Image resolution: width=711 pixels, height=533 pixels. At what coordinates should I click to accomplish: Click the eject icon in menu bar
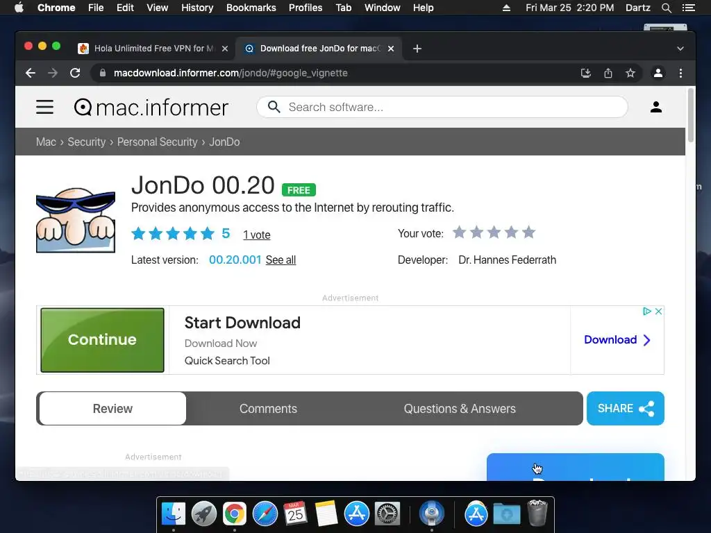pyautogui.click(x=506, y=8)
